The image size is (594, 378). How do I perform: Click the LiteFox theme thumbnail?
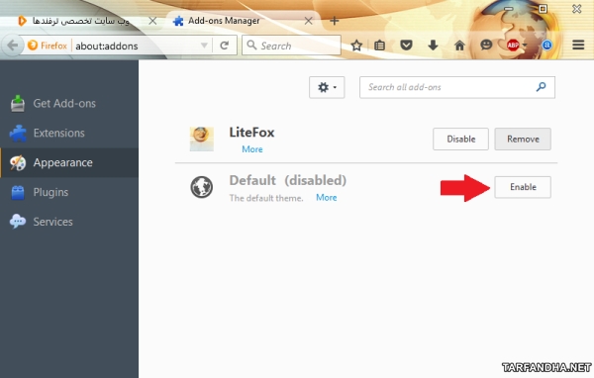tap(202, 139)
